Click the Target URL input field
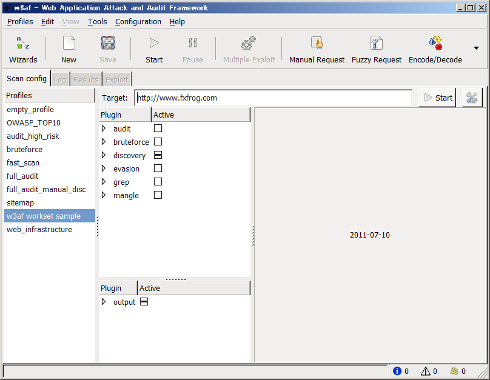The image size is (490, 380). pos(273,98)
